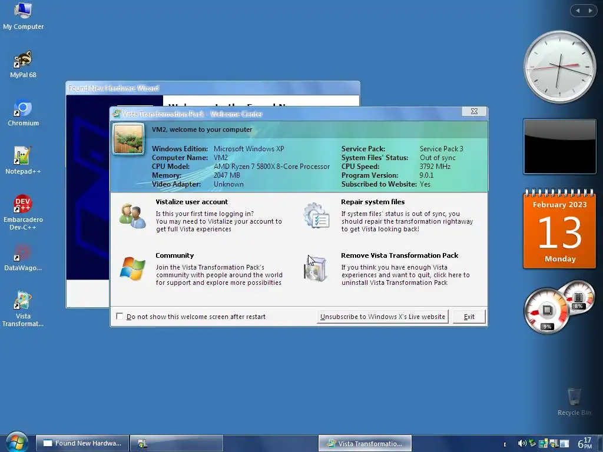The width and height of the screenshot is (603, 452).
Task: Select the DataWago... desktop shortcut
Action: 23,258
